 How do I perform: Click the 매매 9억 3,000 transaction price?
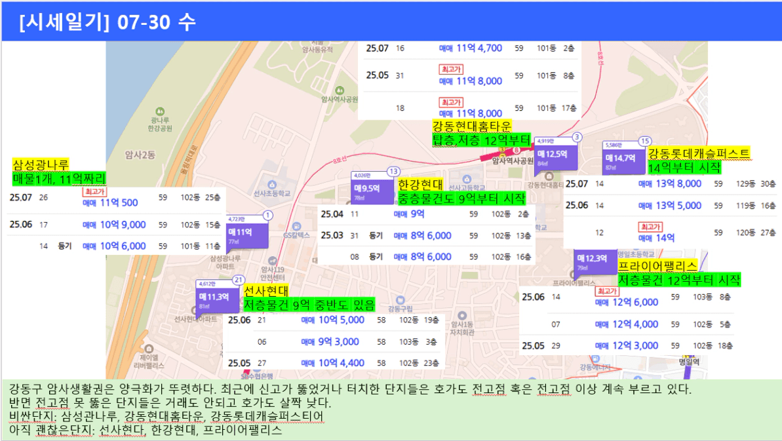point(330,342)
